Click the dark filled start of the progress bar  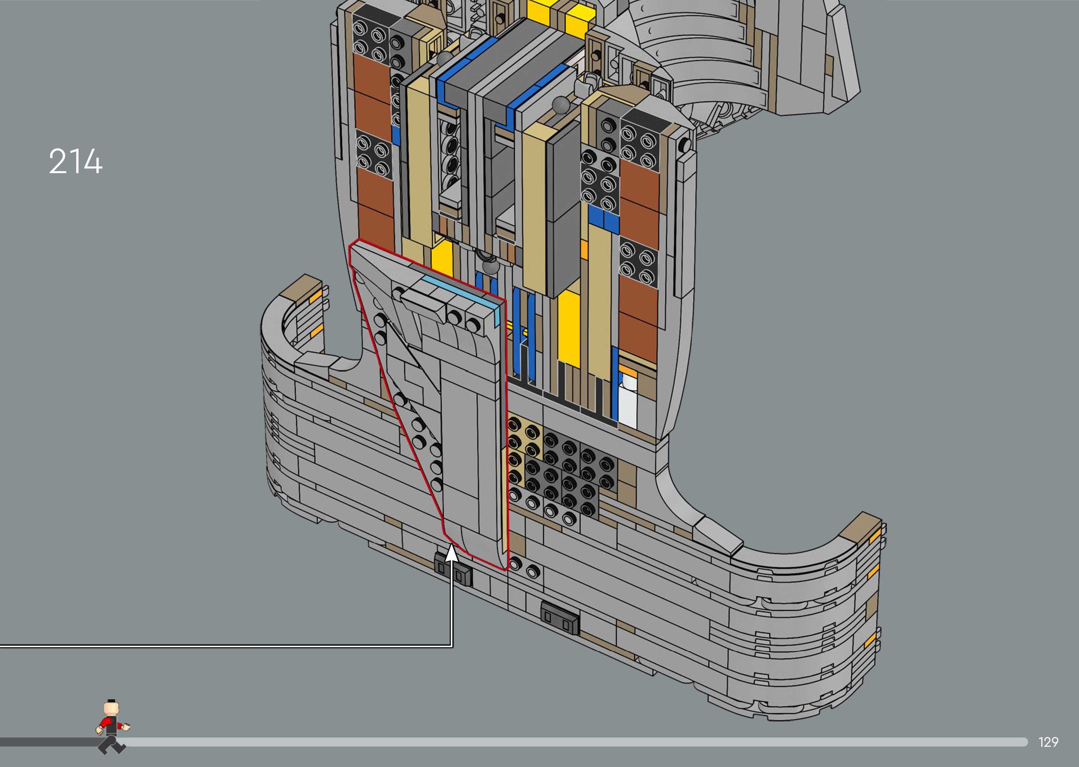point(47,742)
